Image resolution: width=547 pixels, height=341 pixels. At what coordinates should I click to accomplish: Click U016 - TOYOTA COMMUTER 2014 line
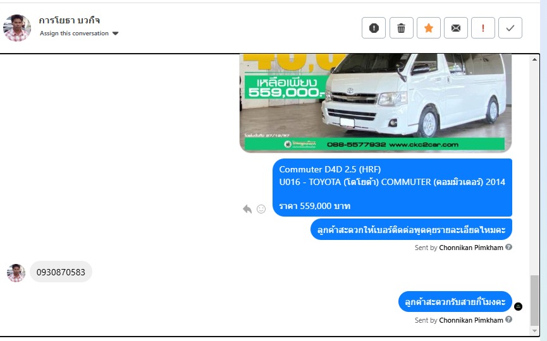pyautogui.click(x=392, y=182)
